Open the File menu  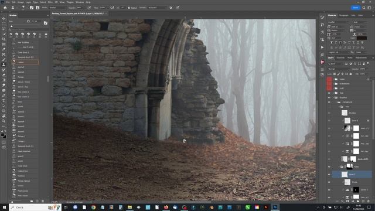(x=8, y=2)
